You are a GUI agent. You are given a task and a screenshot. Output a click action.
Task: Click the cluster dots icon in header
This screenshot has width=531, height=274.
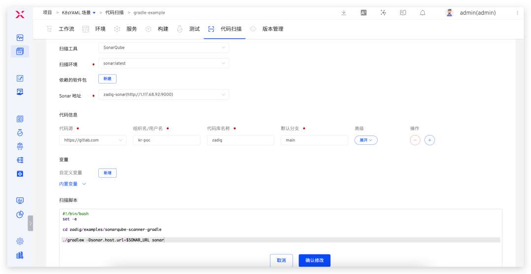point(383,13)
